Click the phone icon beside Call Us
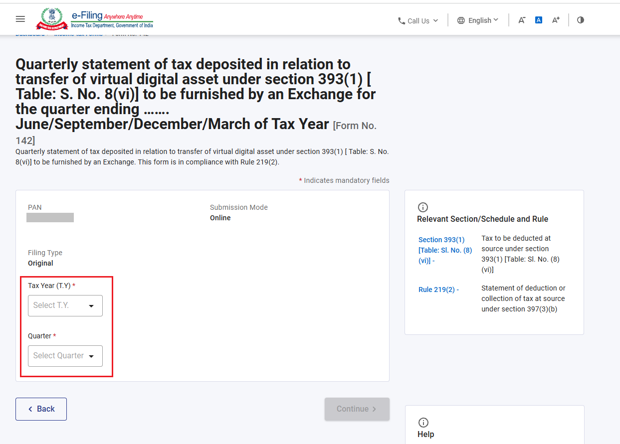 tap(402, 21)
